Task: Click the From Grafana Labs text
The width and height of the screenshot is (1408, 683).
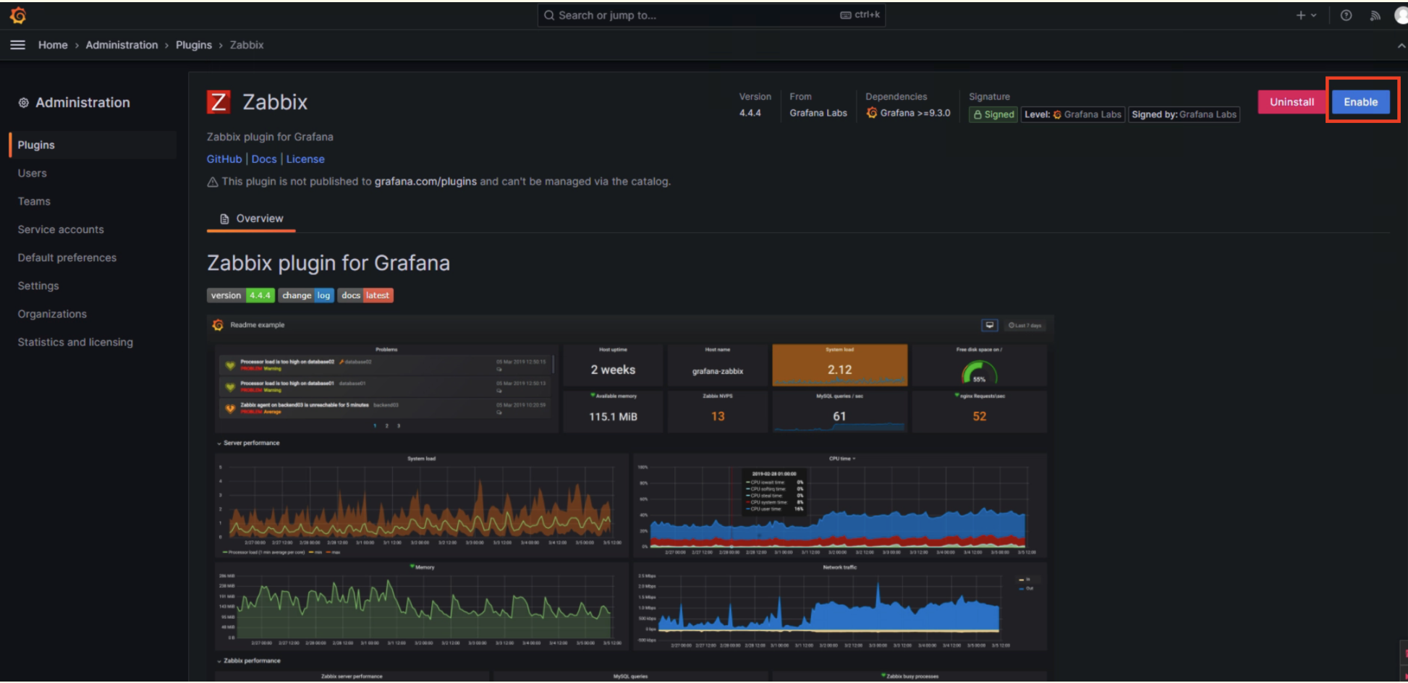Action: [x=818, y=113]
